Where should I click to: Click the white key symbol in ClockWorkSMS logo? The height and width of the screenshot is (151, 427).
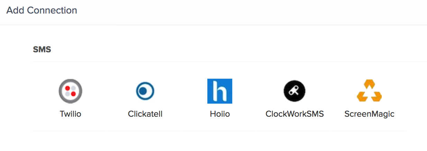point(294,91)
